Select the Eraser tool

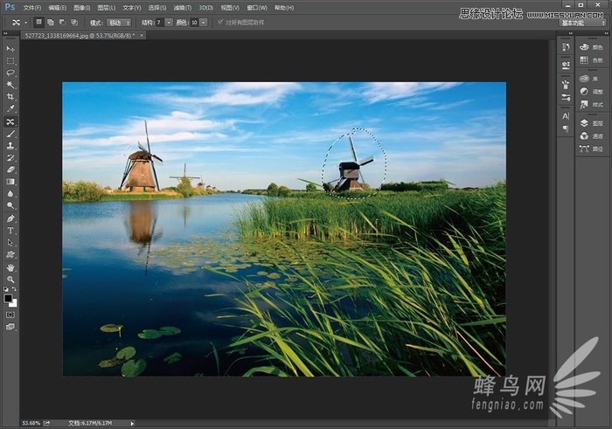[x=10, y=170]
